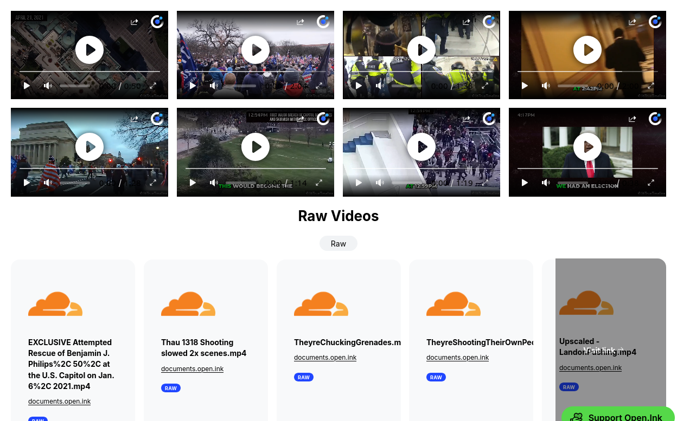The width and height of the screenshot is (677, 421).
Task: Click small play control on aerial 0:50 video
Action: pos(27,86)
